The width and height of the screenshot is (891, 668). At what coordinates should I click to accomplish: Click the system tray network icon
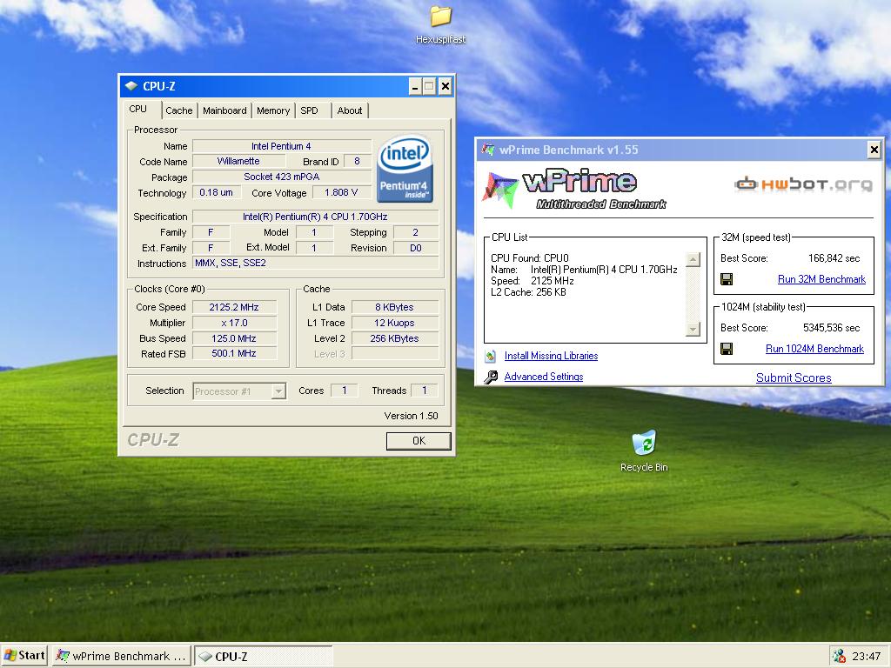click(840, 656)
